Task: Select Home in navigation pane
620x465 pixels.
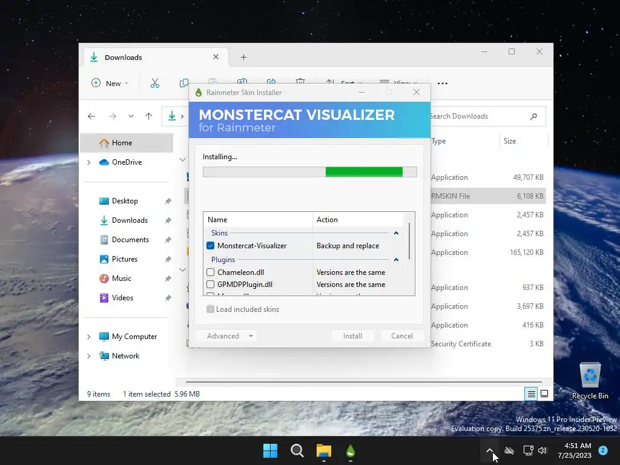Action: [x=127, y=143]
